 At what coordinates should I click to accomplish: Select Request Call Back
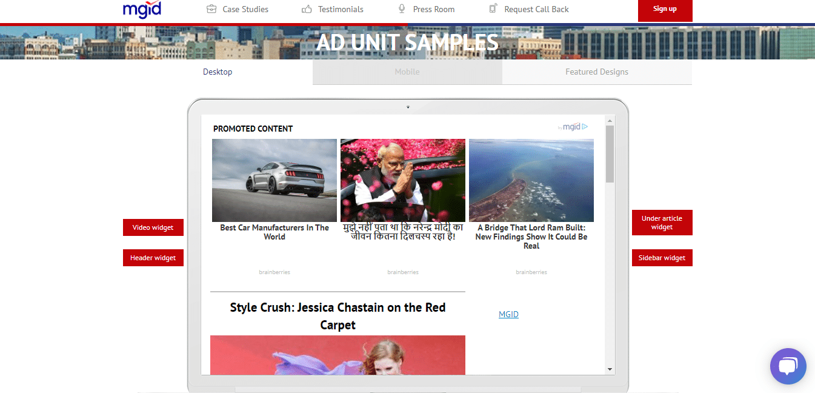pyautogui.click(x=536, y=9)
